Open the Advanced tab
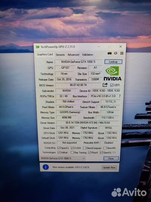 coord(73,55)
